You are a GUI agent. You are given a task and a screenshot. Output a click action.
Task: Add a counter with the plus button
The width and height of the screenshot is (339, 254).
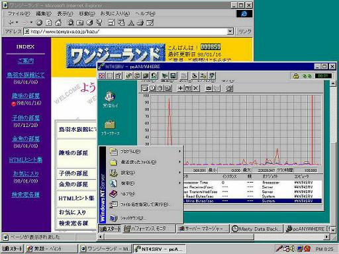tap(181, 88)
